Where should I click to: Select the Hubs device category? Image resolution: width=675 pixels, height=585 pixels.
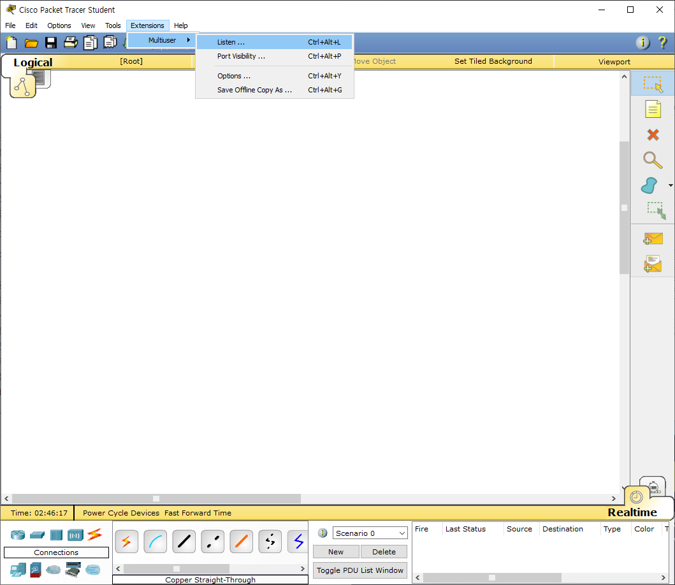click(56, 535)
